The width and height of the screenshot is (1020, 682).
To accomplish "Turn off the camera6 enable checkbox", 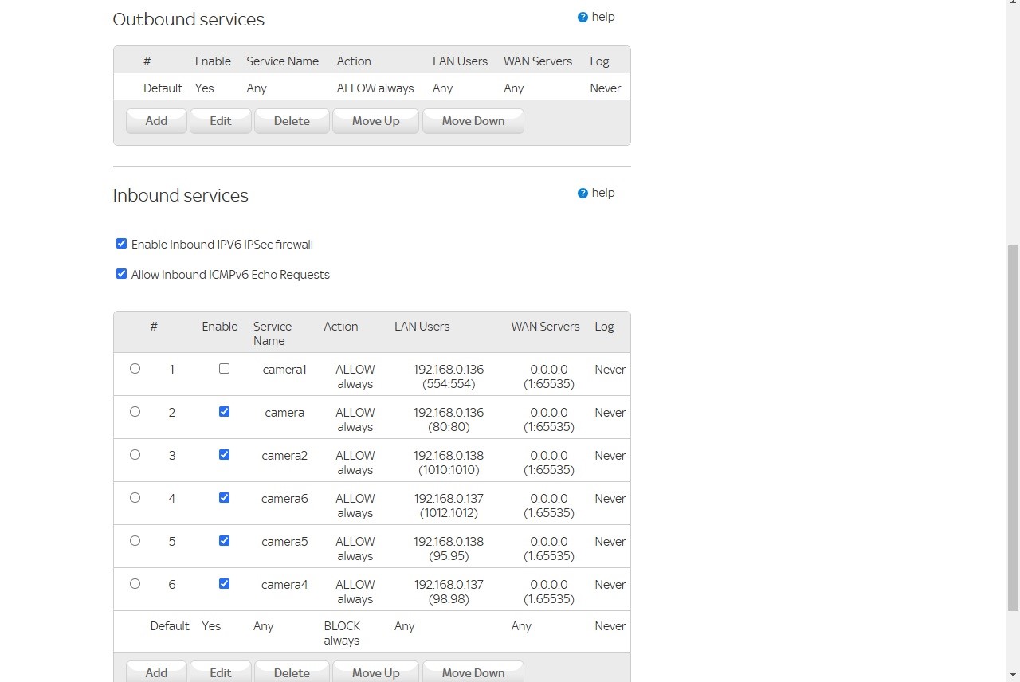I will [224, 497].
